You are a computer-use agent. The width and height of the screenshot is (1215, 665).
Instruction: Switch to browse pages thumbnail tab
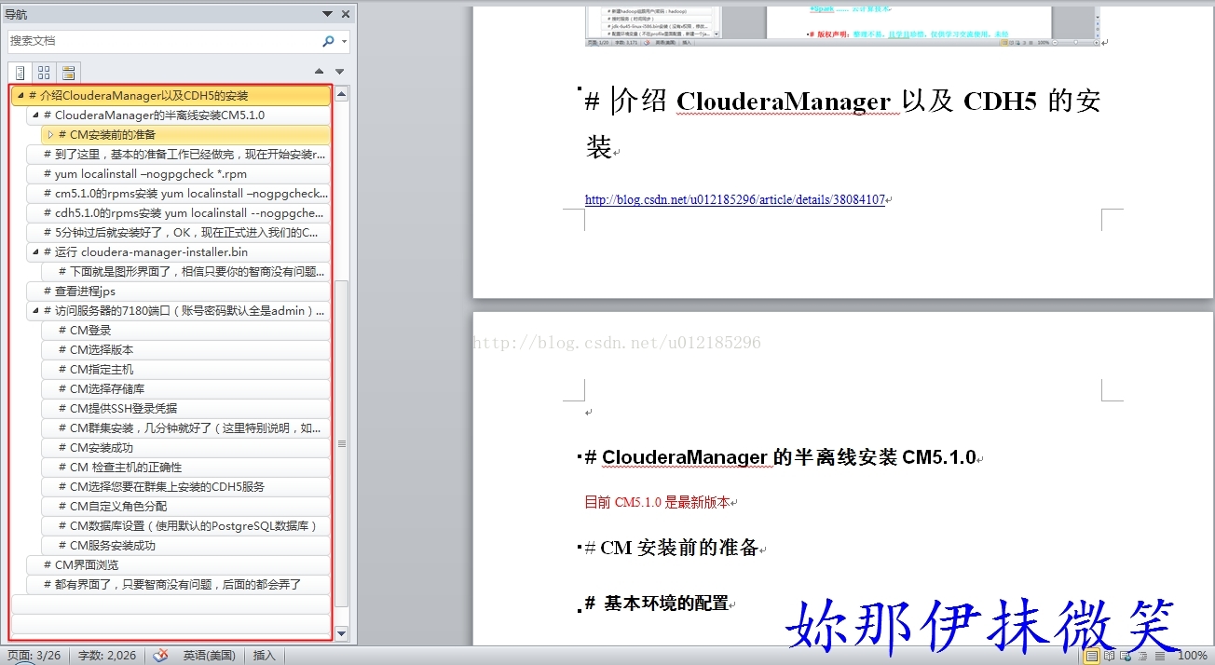tap(44, 73)
